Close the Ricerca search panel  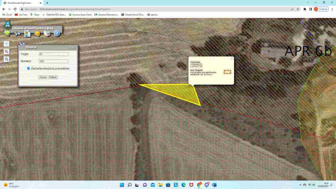click(73, 47)
